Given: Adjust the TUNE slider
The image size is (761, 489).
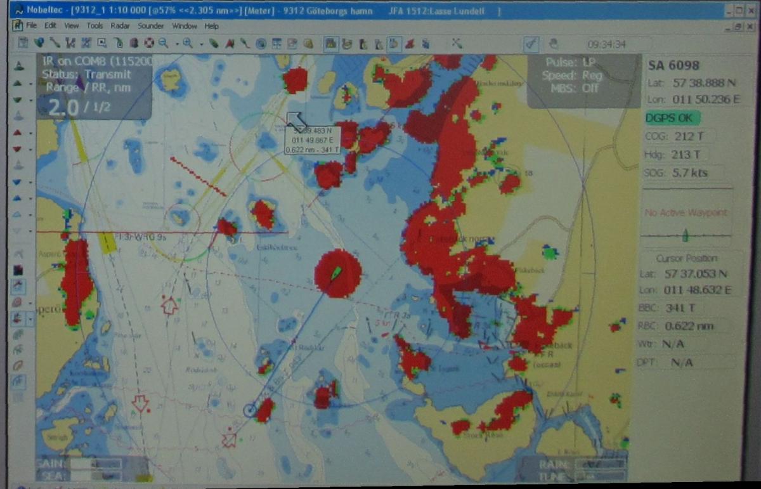Looking at the screenshot, I should click(599, 476).
